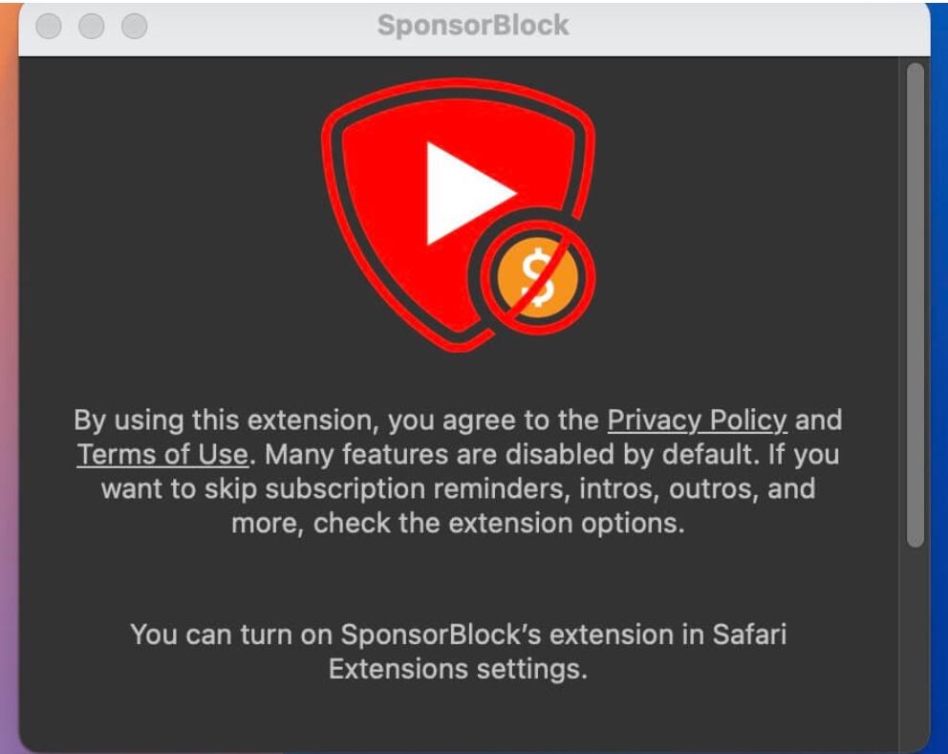The height and width of the screenshot is (754, 948).
Task: Click the "subscription reminders, intros, outros" line
Action: coord(458,488)
